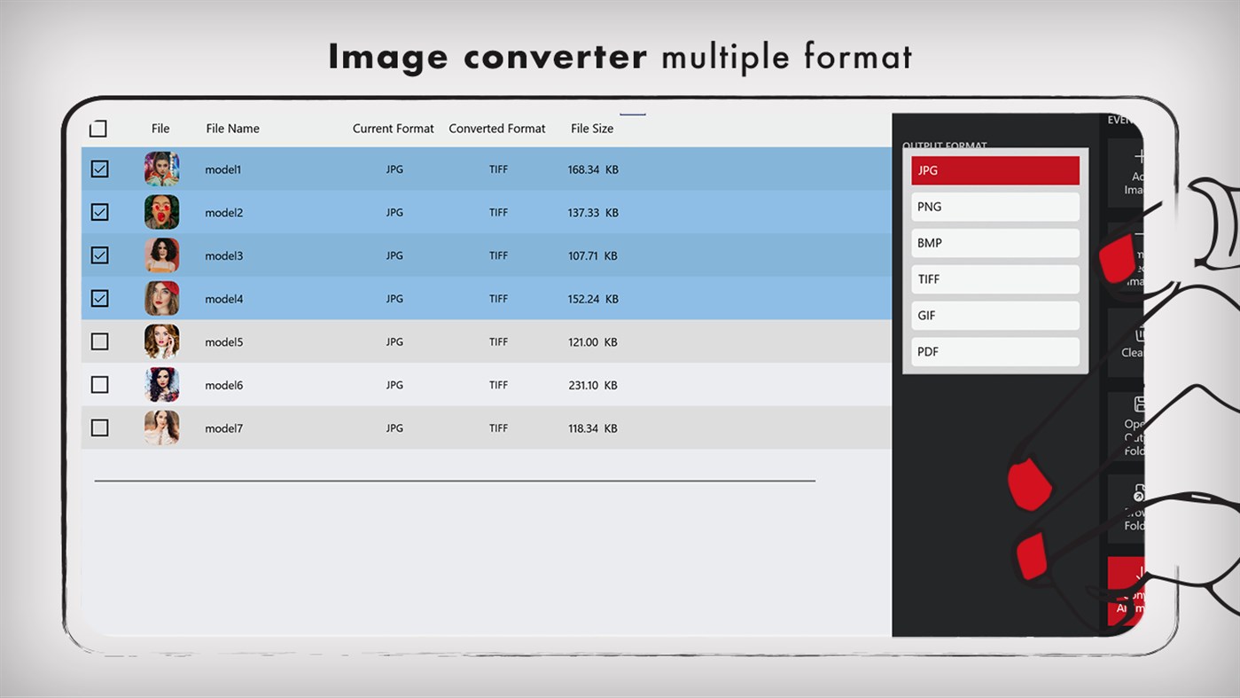Image resolution: width=1240 pixels, height=698 pixels.
Task: Uncheck the model2 checkbox
Action: point(99,211)
